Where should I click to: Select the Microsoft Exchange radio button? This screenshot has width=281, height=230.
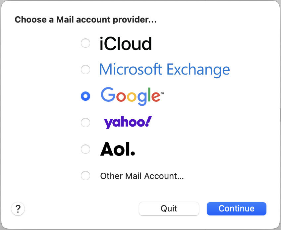coord(85,70)
